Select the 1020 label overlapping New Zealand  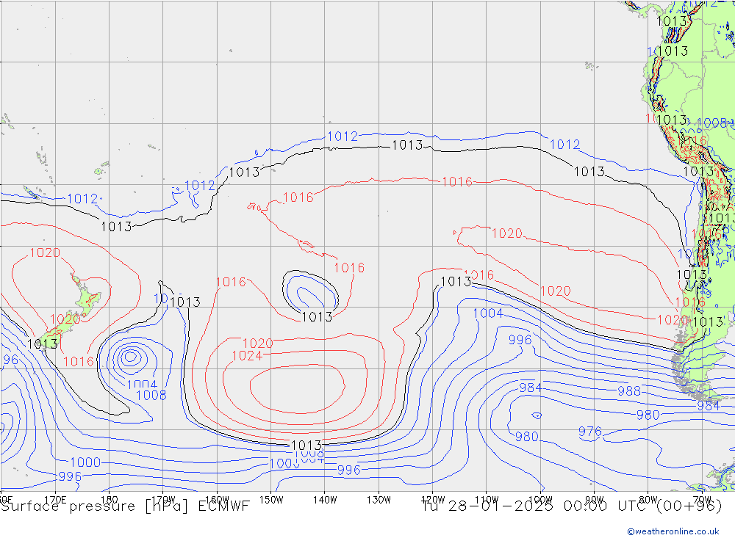(65, 320)
